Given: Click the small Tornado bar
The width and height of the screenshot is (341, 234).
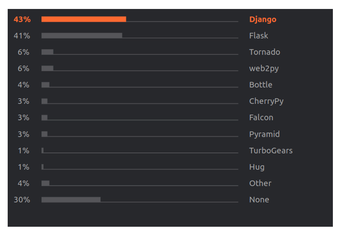Looking at the screenshot, I should [47, 52].
